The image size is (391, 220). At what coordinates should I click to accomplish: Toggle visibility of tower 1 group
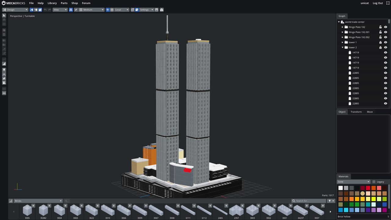386,42
